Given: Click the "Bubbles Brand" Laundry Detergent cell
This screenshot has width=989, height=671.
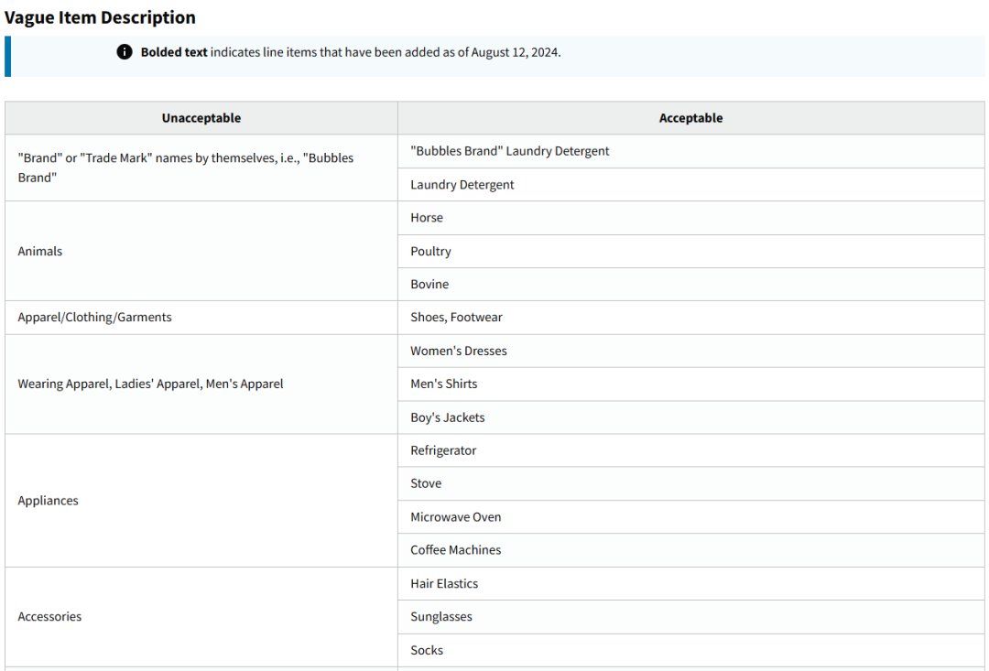Looking at the screenshot, I should tap(510, 151).
